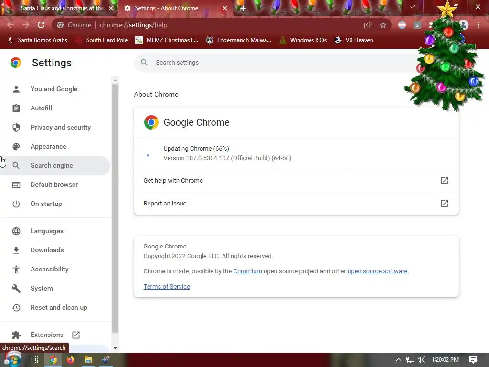Click the Accessibility person icon
This screenshot has height=367, width=489.
pos(16,270)
